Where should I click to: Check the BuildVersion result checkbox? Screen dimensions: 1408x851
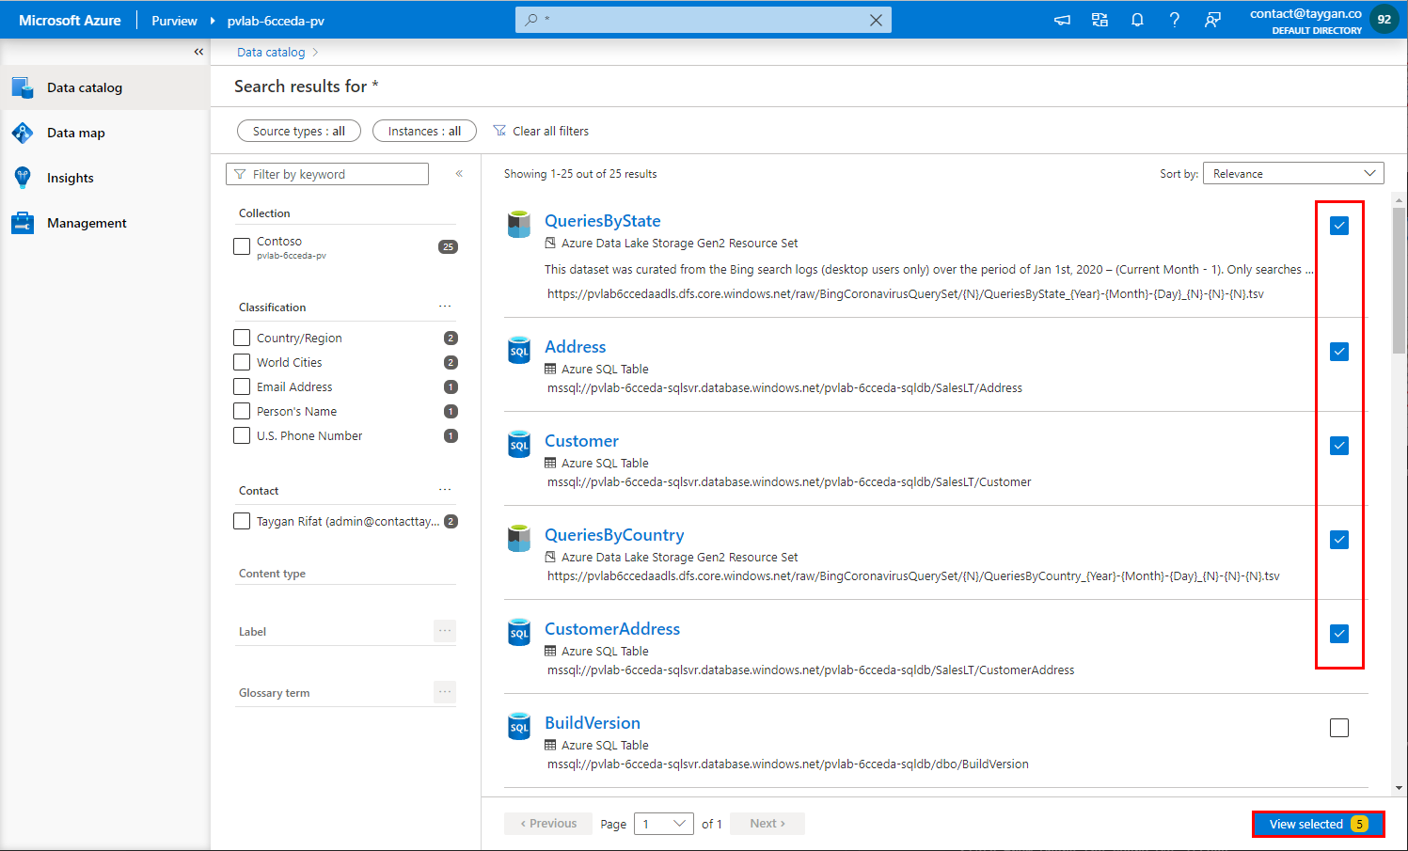(x=1339, y=728)
